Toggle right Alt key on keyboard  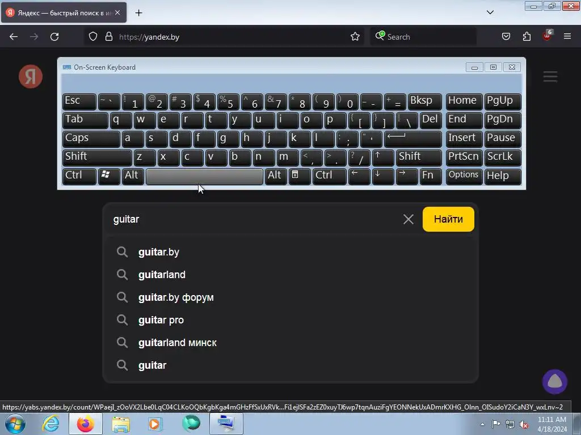point(276,177)
